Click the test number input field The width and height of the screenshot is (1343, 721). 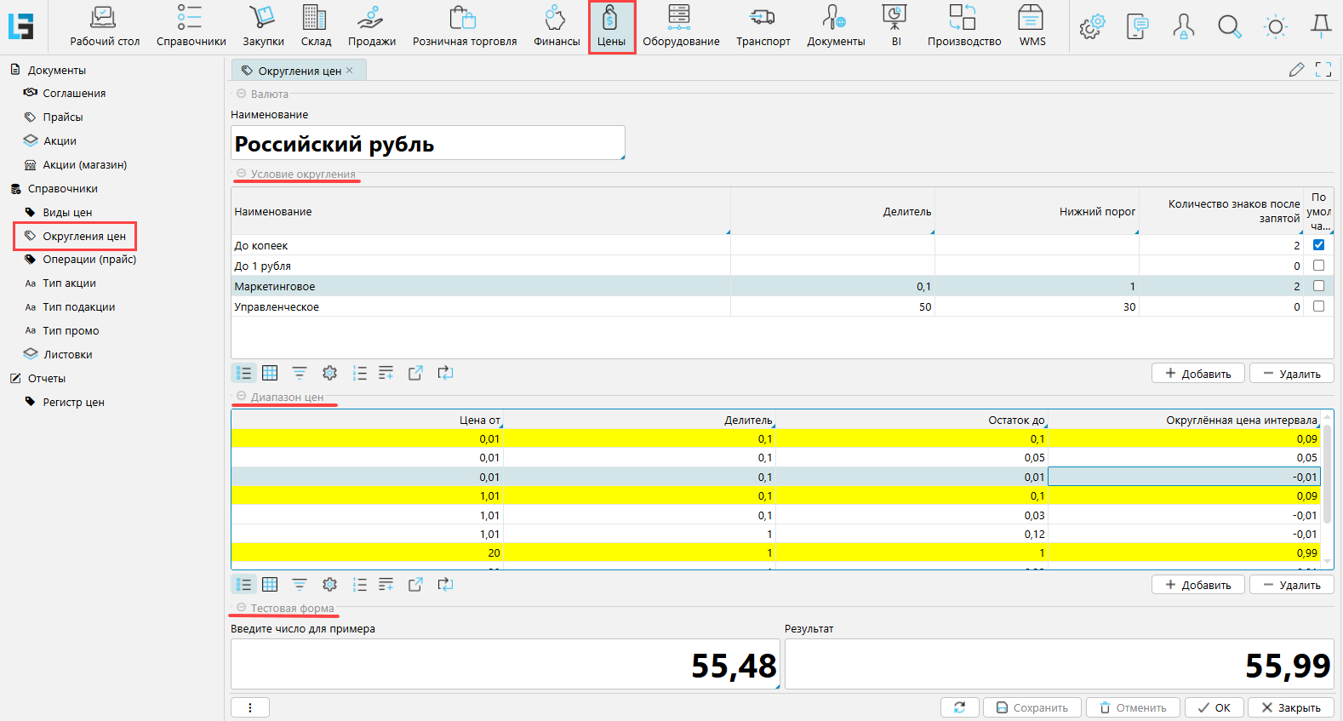click(505, 665)
